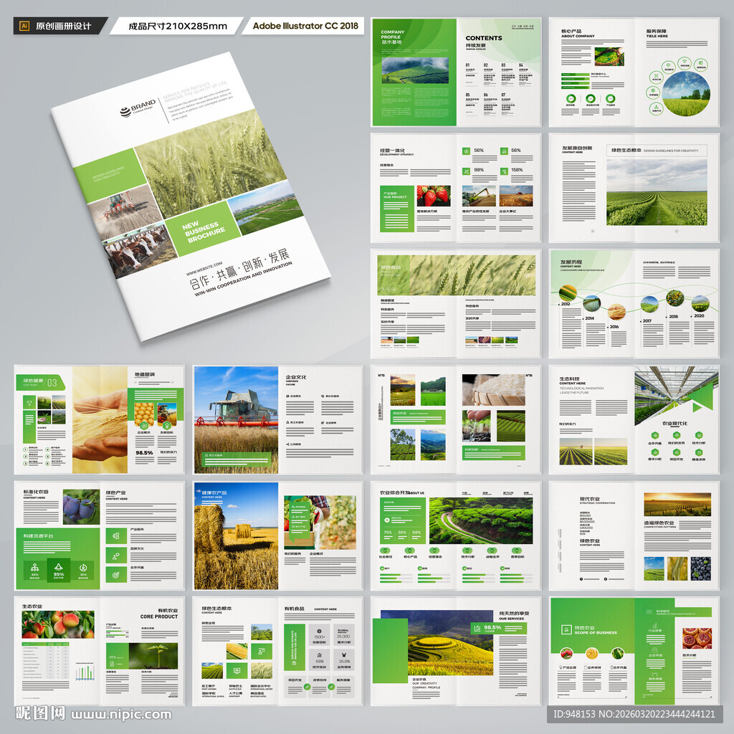Click the 现代农业 heading
734x734 pixels.
click(x=590, y=500)
